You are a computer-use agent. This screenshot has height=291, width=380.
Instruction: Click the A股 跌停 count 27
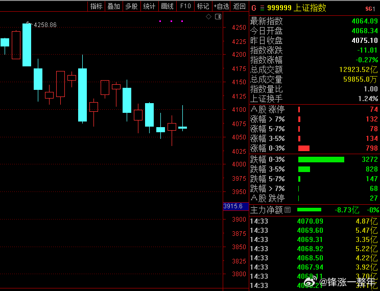point(374,198)
